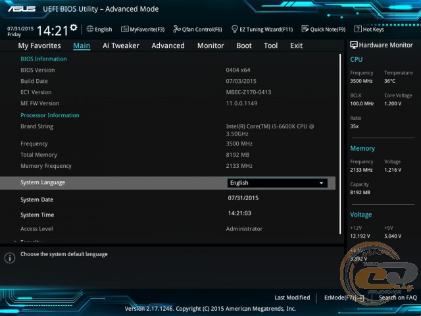Click the Quick Note notepad icon
421x316 pixels.
305,29
